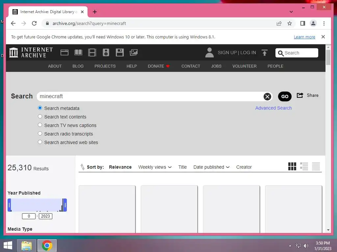Show hidden system tray icons

pos(290,246)
